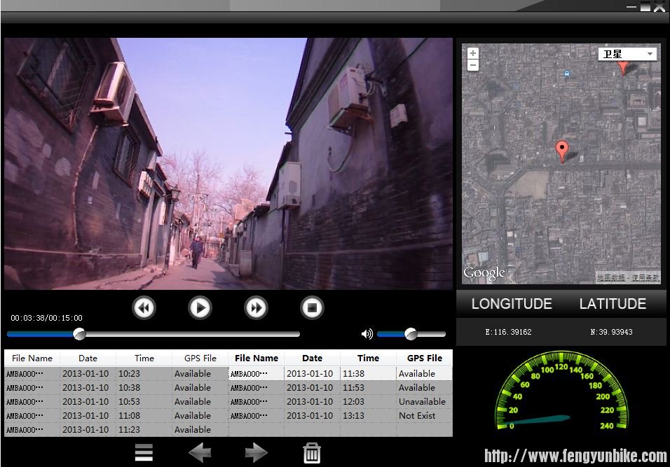Viewport: 670px width, 467px height.
Task: Stop the video playback
Action: pyautogui.click(x=312, y=307)
